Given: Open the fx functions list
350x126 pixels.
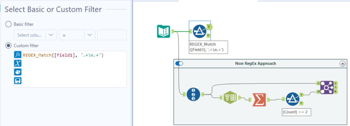Looking at the screenshot, I should point(18,55).
